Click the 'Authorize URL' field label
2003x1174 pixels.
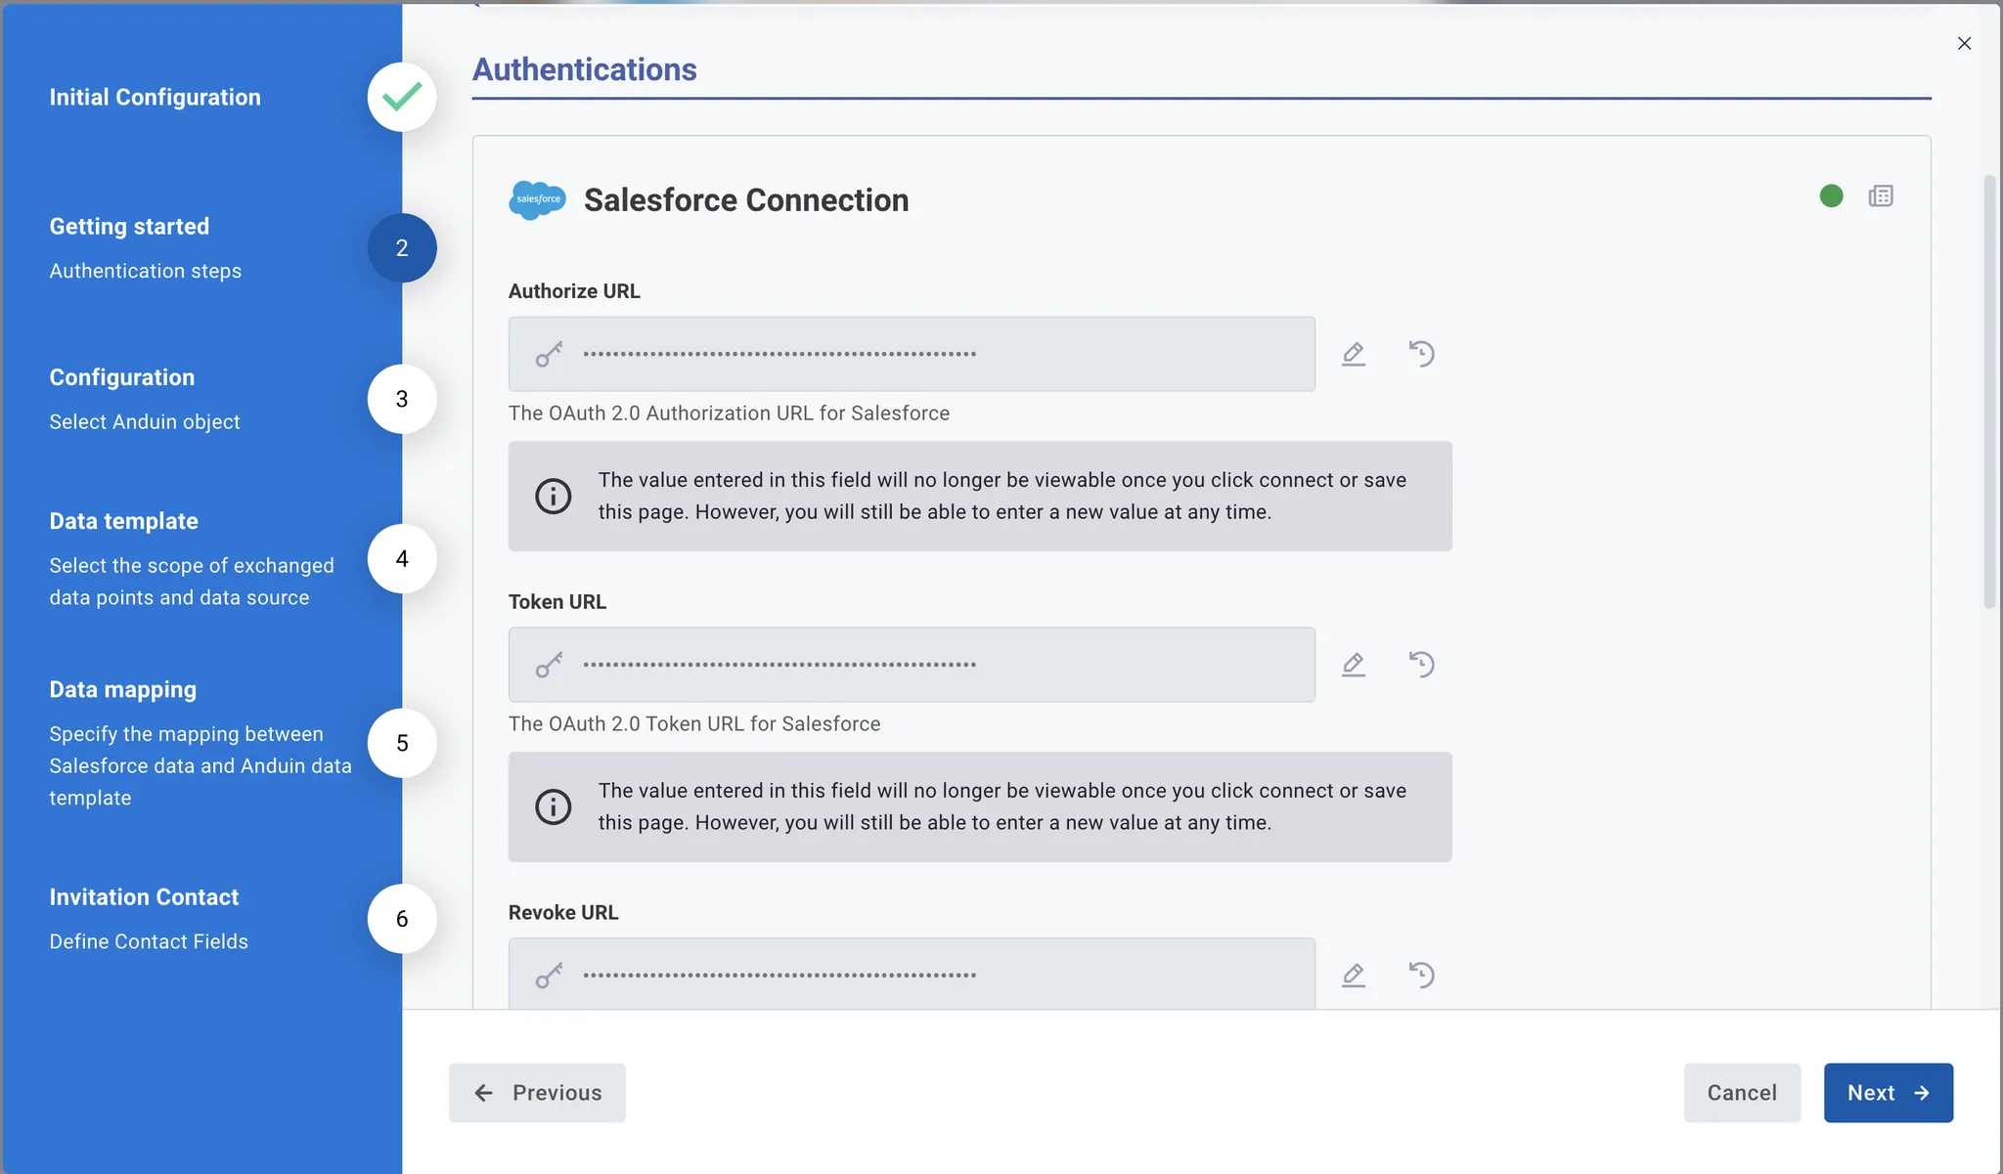[x=574, y=291]
